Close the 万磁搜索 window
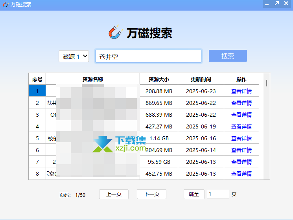The width and height of the screenshot is (293, 220). 286,4
